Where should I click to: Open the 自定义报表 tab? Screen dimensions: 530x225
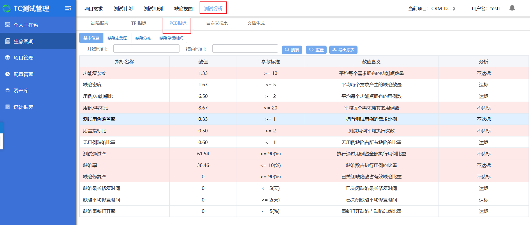click(217, 23)
